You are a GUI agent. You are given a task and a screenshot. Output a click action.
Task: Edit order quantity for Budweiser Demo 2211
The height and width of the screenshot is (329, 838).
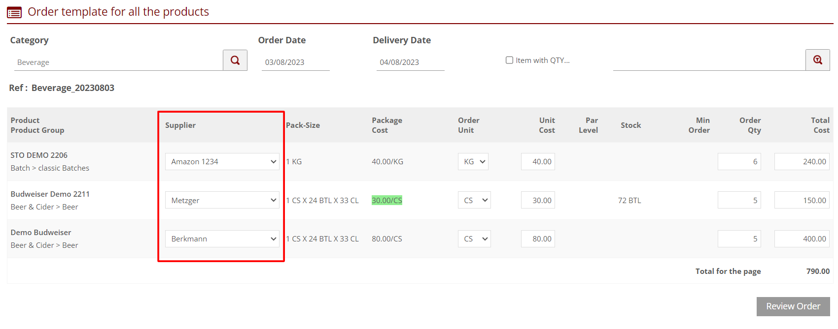(739, 200)
